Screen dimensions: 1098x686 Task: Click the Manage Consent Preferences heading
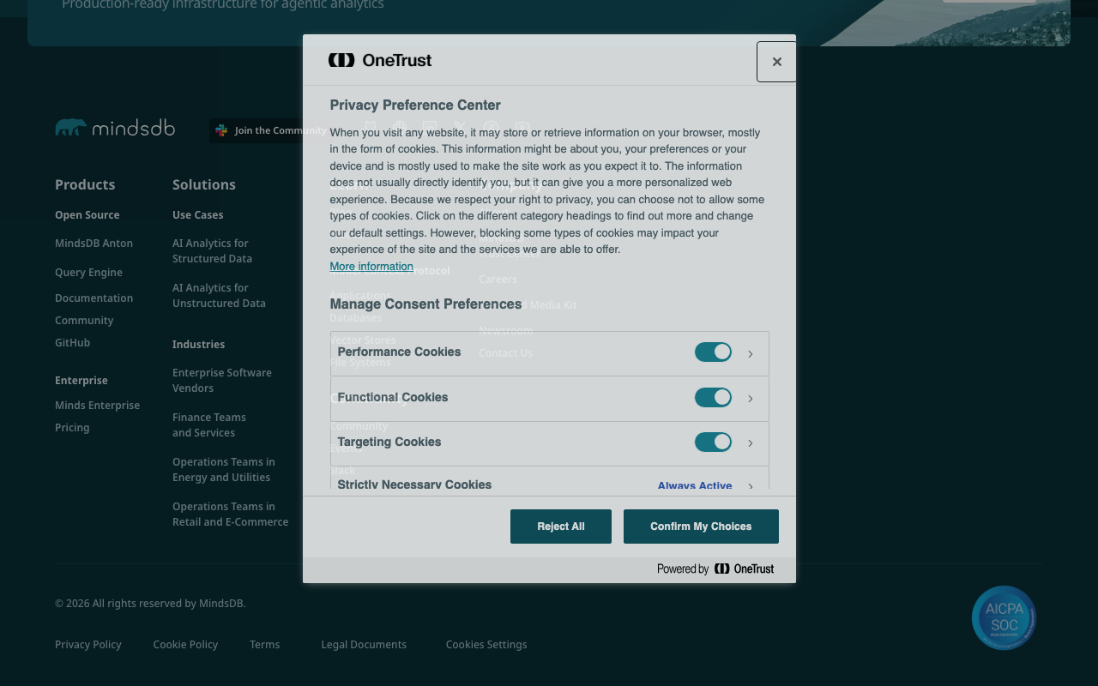[x=425, y=304]
